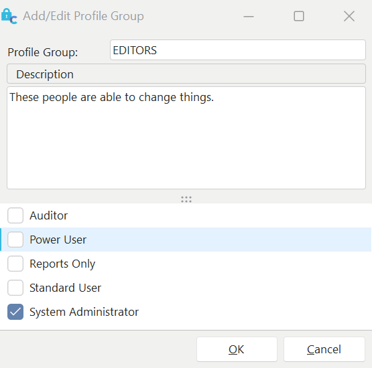Screen dimensions: 372x368
Task: Select the highlighted Power User row text
Action: tap(58, 240)
